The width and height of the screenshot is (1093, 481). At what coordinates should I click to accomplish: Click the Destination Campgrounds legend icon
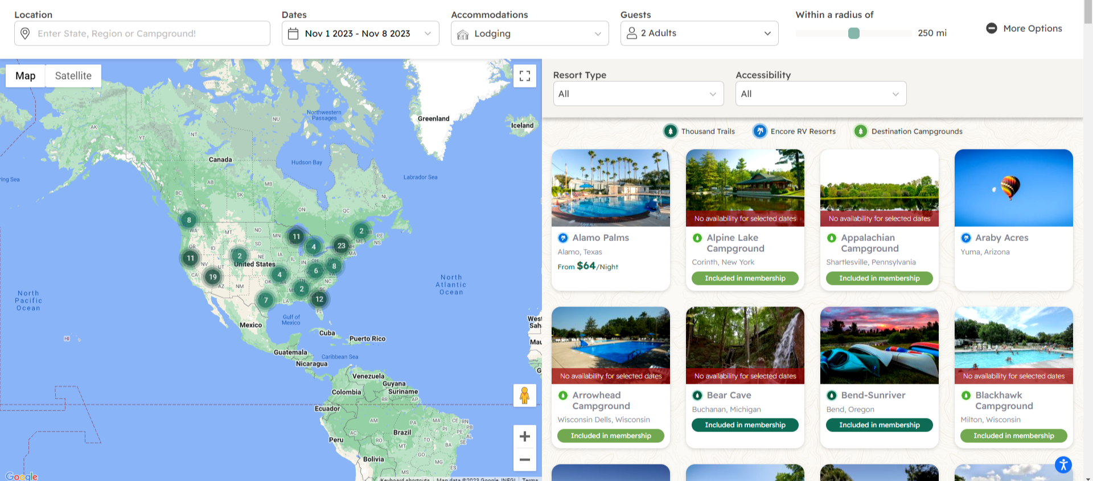point(861,131)
